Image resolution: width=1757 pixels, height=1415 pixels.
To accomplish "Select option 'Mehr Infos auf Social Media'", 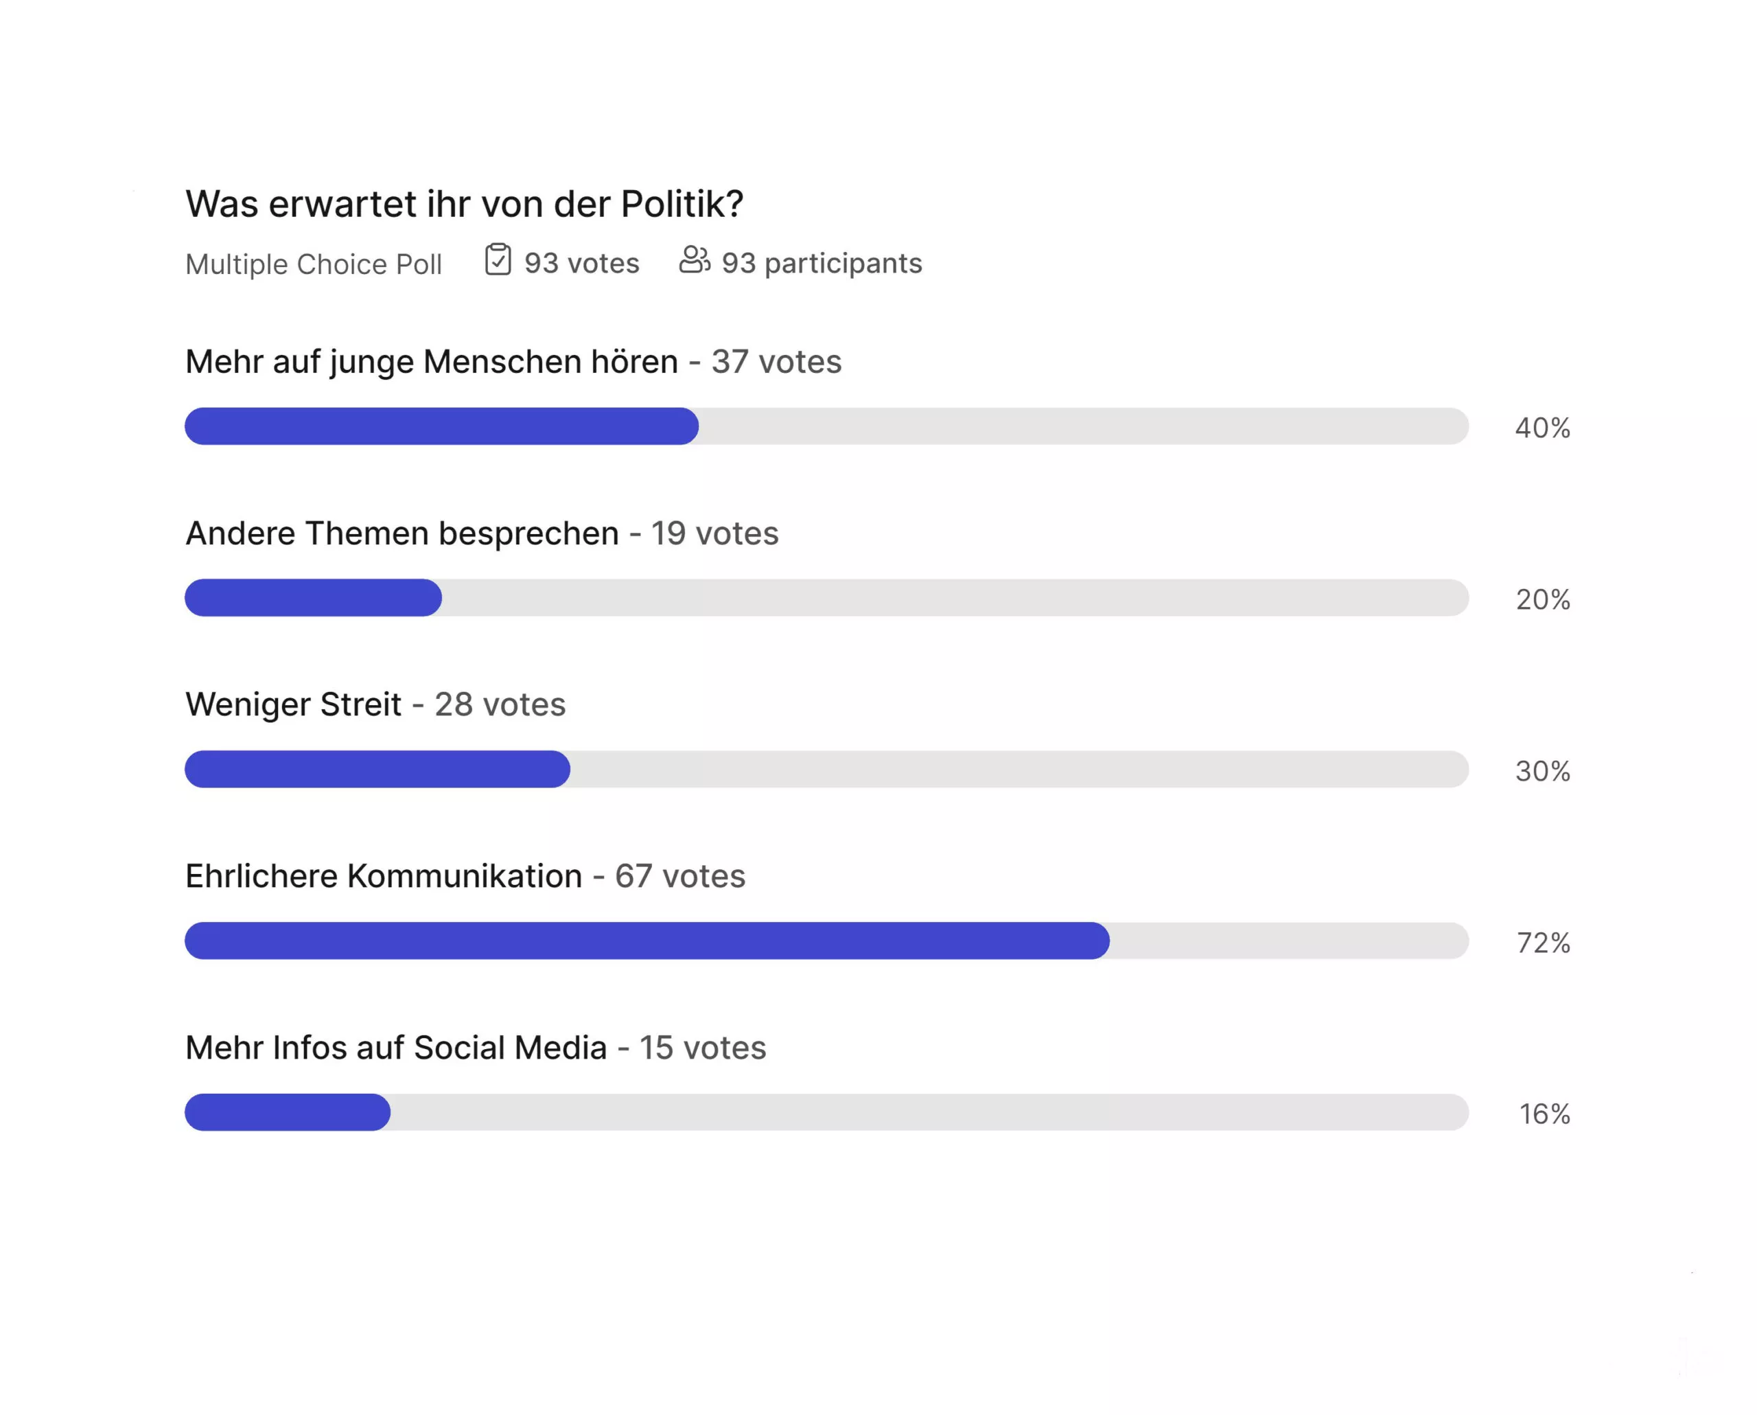I will (x=396, y=1048).
